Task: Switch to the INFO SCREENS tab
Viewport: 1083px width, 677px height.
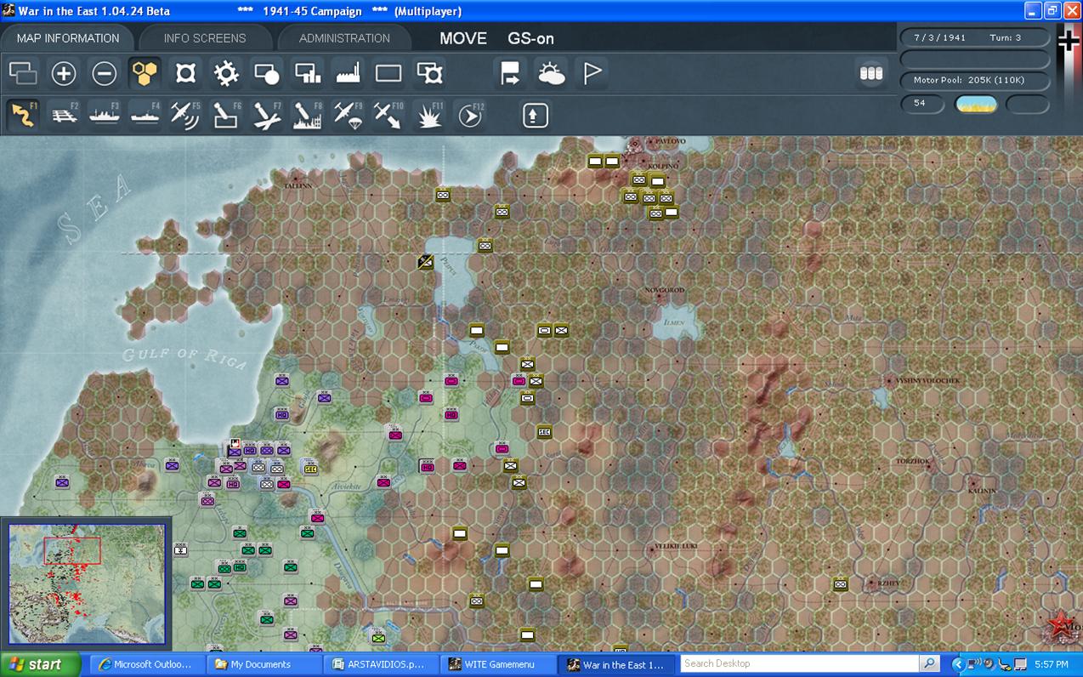Action: (205, 38)
